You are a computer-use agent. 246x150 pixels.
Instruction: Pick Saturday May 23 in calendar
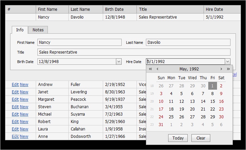(x=221, y=109)
